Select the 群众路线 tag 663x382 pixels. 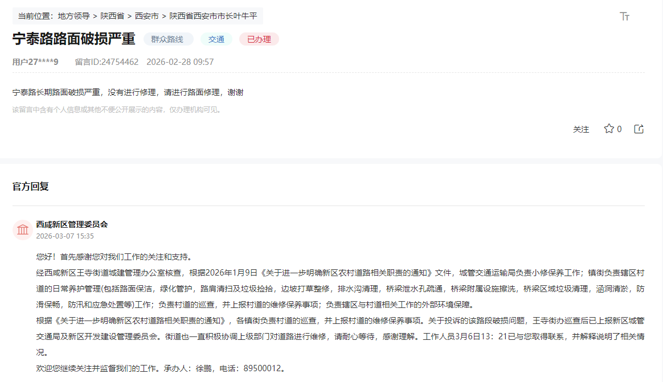point(168,40)
